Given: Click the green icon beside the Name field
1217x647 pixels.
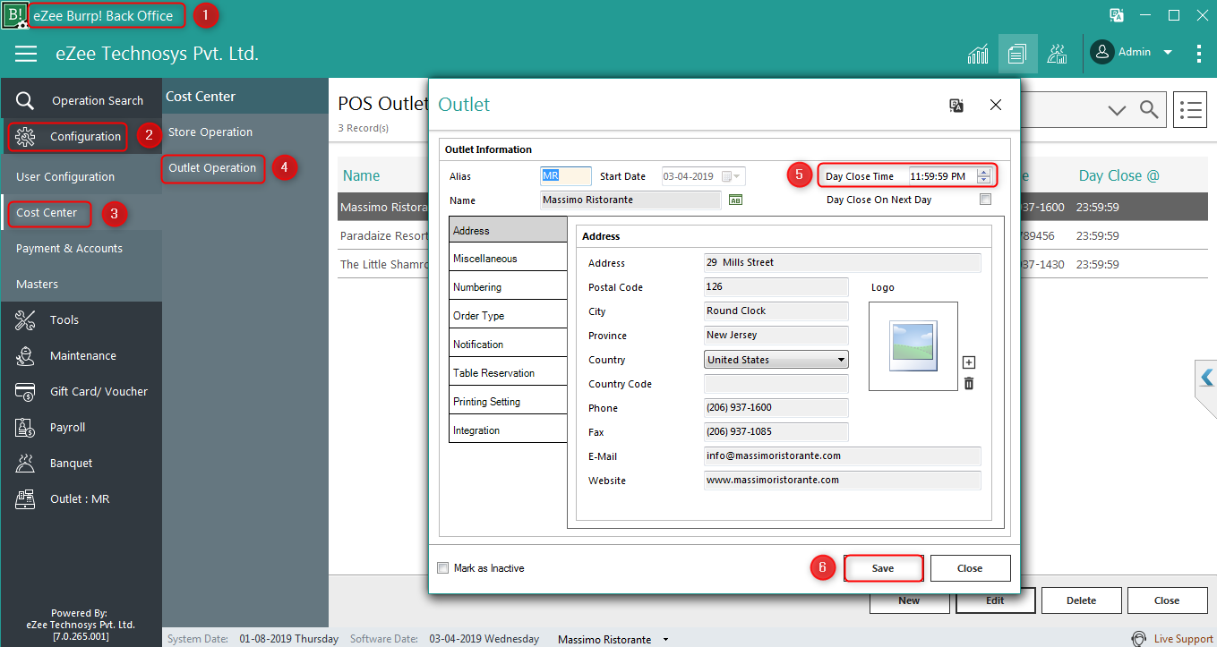Looking at the screenshot, I should point(736,200).
